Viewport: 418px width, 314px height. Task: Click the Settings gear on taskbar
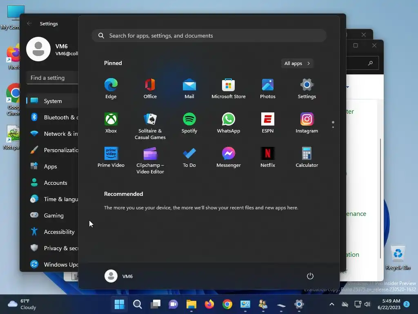(x=299, y=304)
